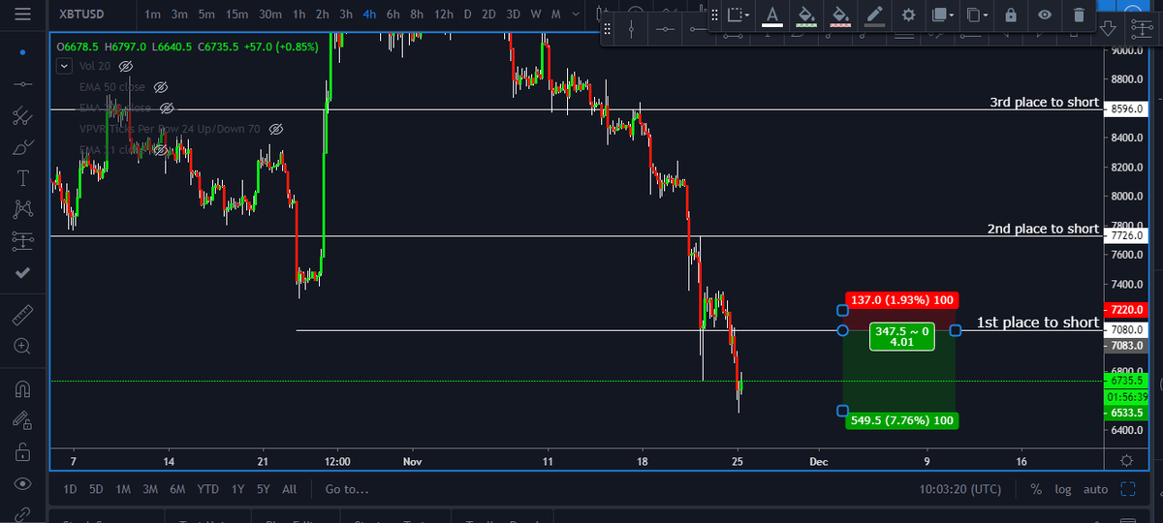The height and width of the screenshot is (523, 1163).
Task: Open chart settings gear at bottom right
Action: [x=1126, y=460]
